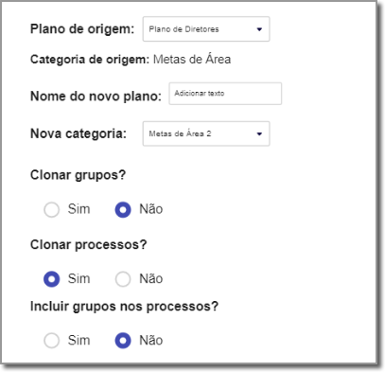Select Não for Clonar grupos
The height and width of the screenshot is (372, 385).
(123, 209)
